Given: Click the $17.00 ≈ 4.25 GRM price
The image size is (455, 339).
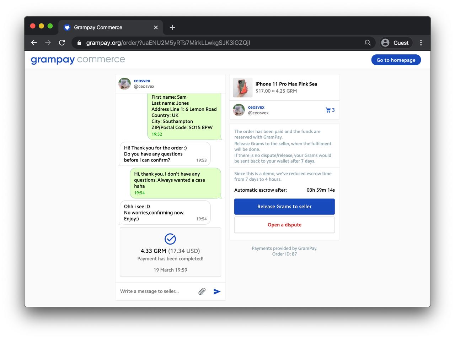Looking at the screenshot, I should tap(276, 91).
